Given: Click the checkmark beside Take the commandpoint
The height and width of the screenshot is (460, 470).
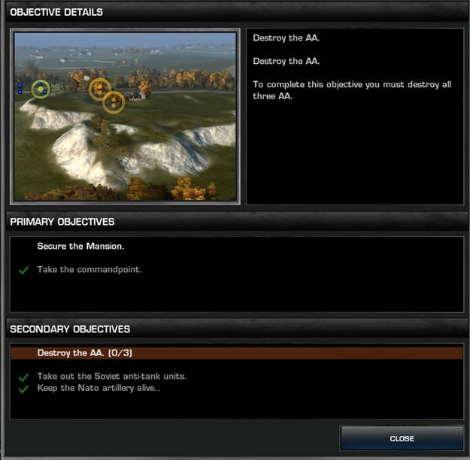Looking at the screenshot, I should [23, 270].
